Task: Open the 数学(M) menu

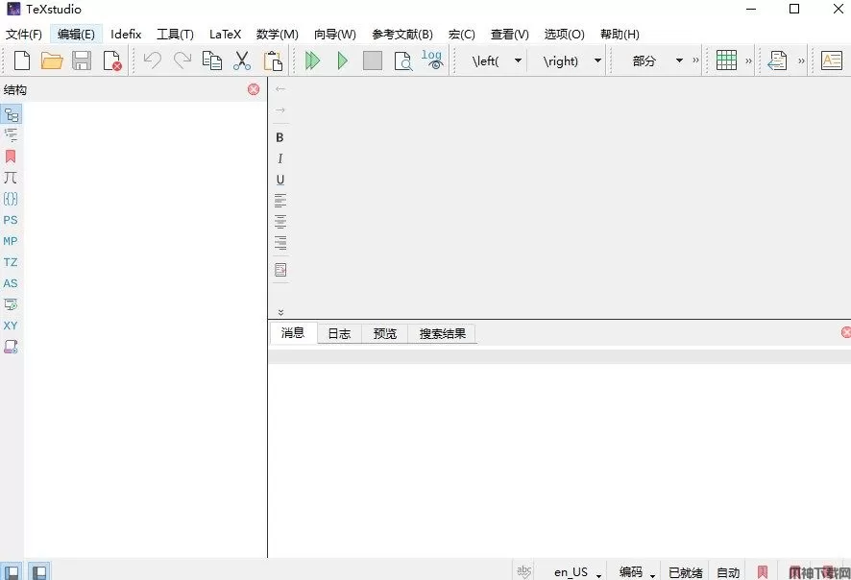Action: pyautogui.click(x=277, y=34)
